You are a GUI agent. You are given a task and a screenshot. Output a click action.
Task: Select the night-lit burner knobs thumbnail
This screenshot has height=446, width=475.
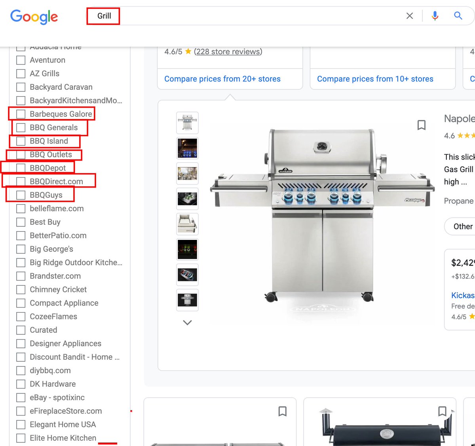pos(187,148)
